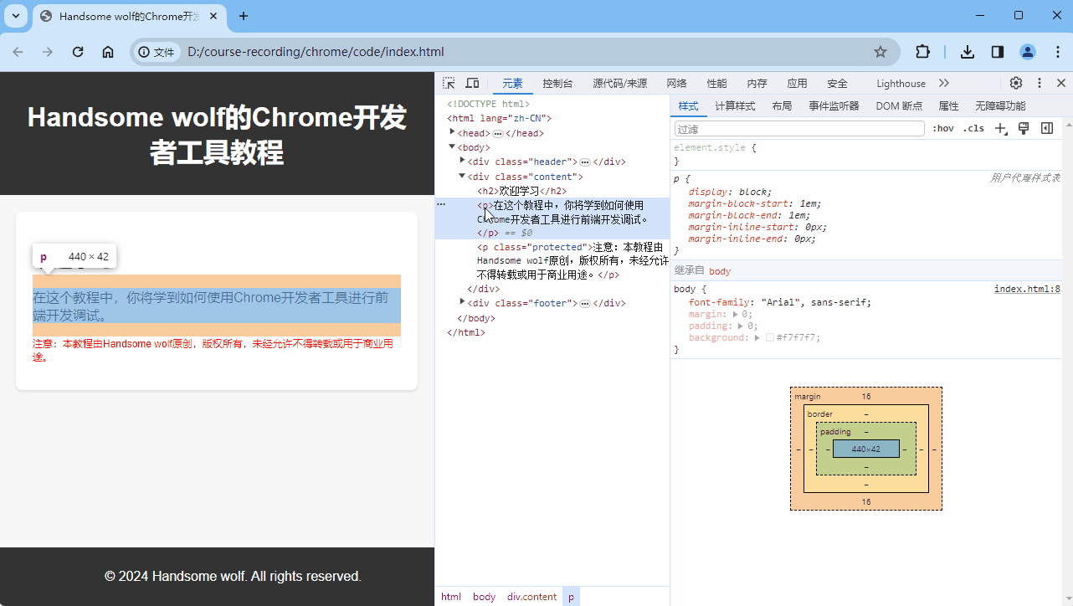This screenshot has height=606, width=1073.
Task: Open the 布局 subtab
Action: (782, 106)
